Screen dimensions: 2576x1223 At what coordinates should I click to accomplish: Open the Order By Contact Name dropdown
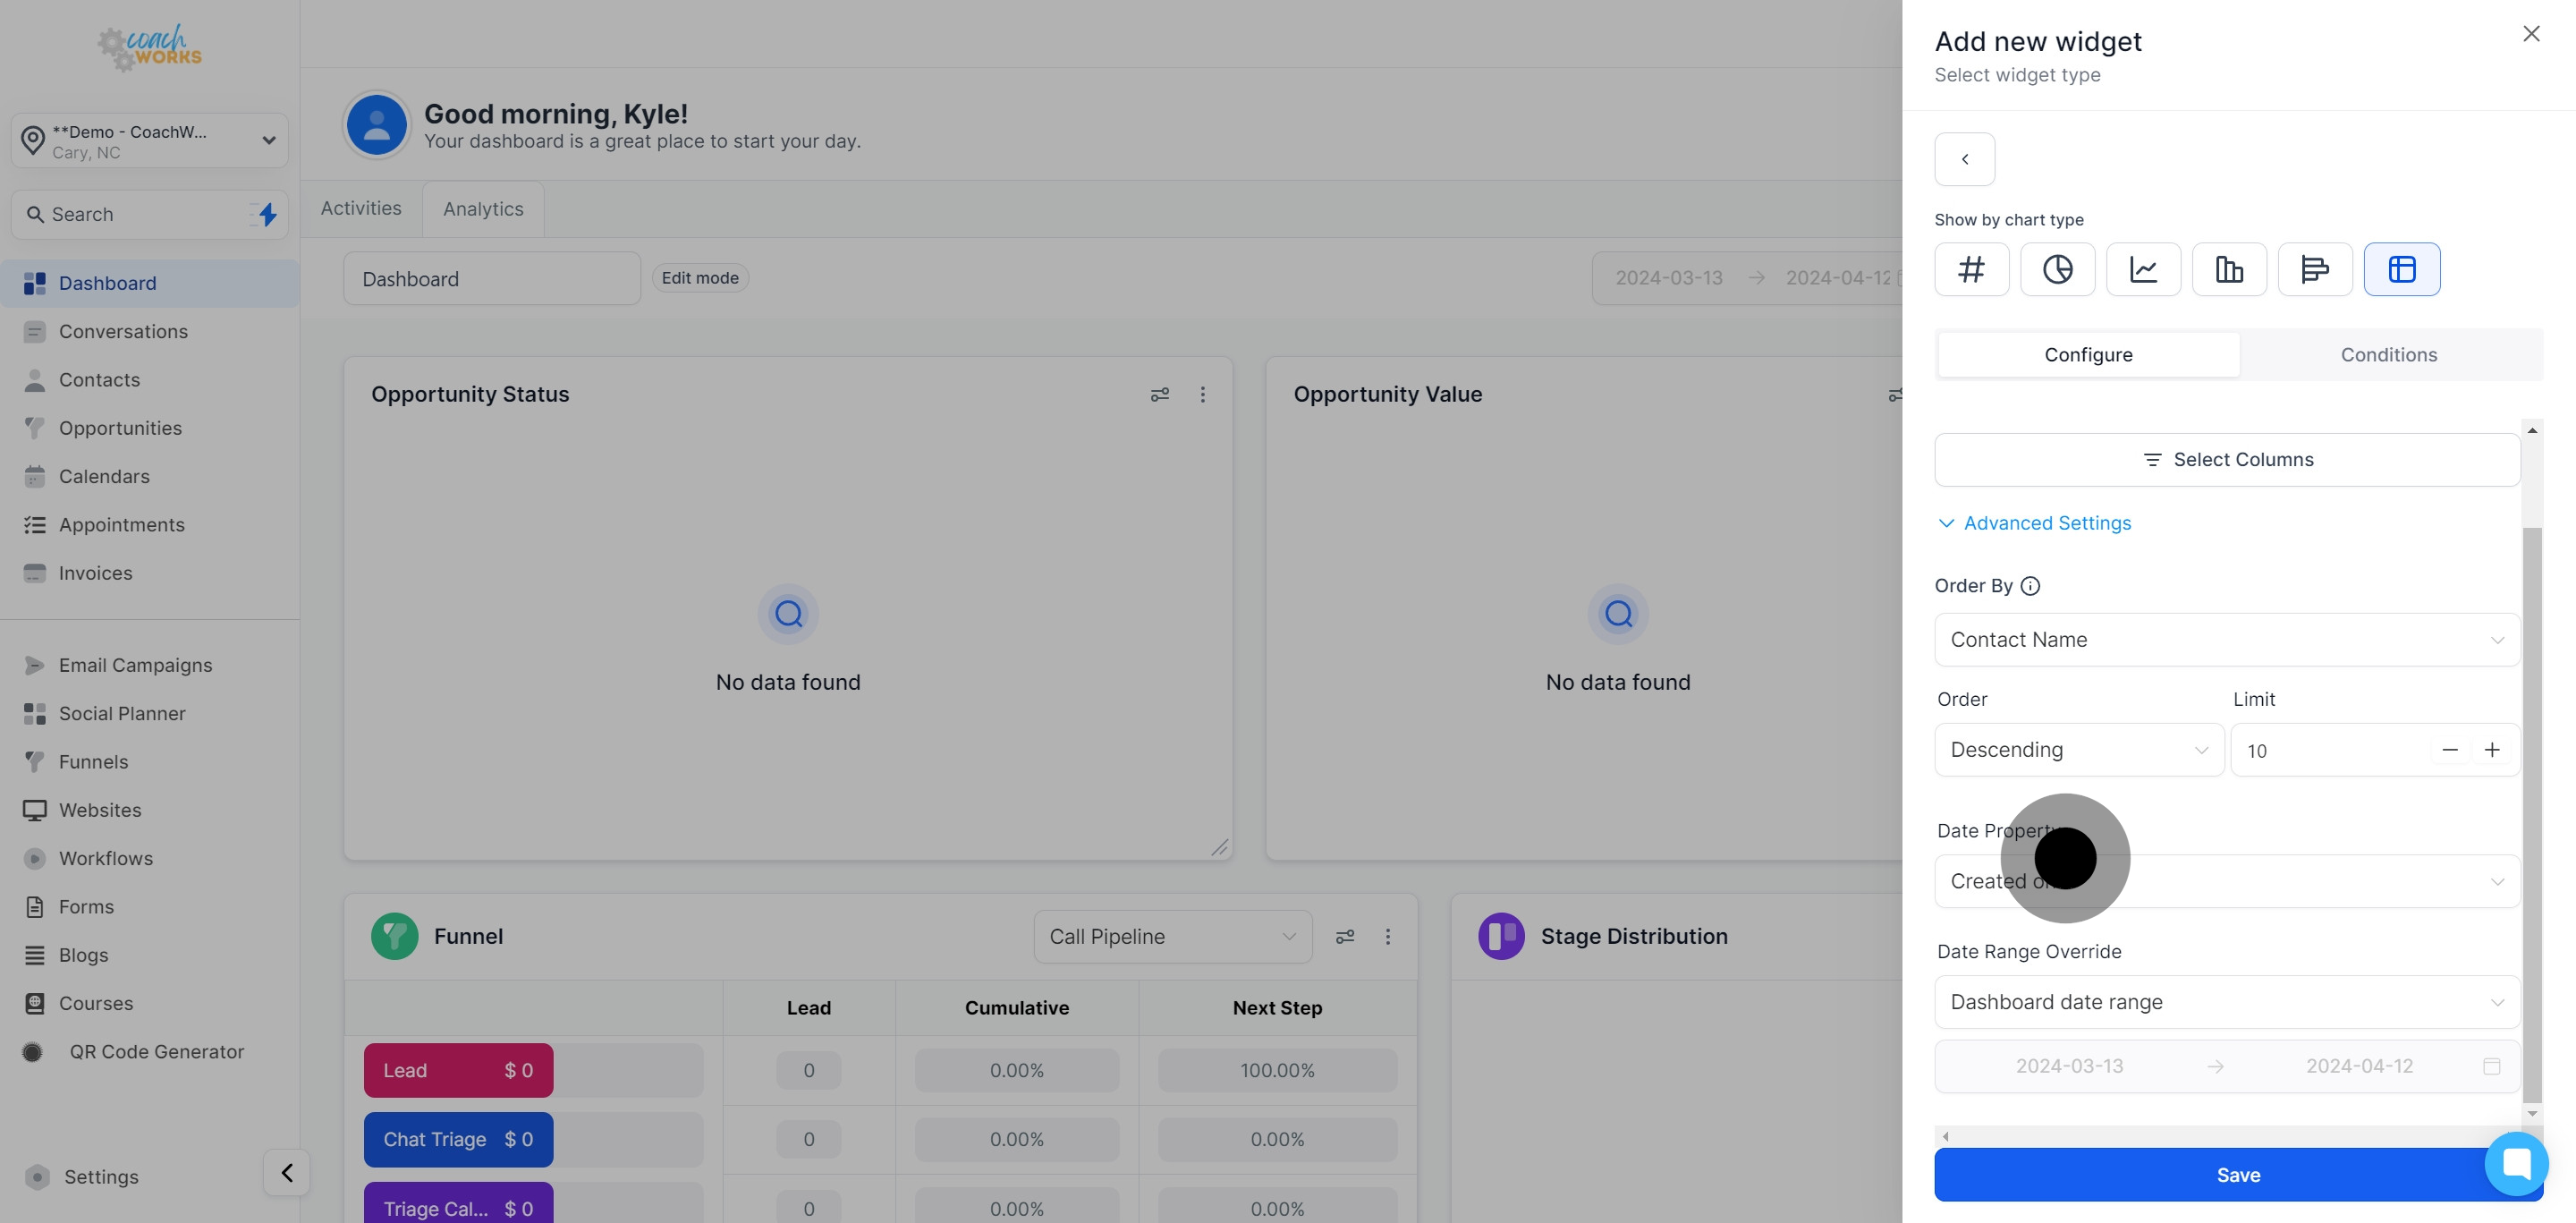point(2226,640)
